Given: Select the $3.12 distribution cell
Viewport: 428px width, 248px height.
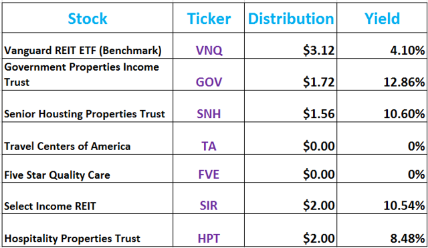Looking at the screenshot, I should [290, 45].
